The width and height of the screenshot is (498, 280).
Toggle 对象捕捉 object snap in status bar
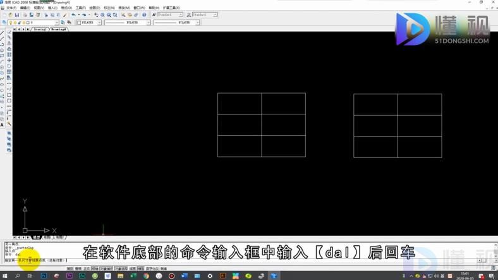(x=106, y=269)
